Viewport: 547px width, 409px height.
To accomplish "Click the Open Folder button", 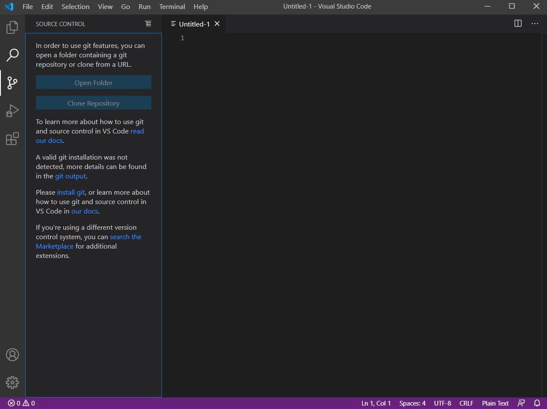I will click(93, 82).
